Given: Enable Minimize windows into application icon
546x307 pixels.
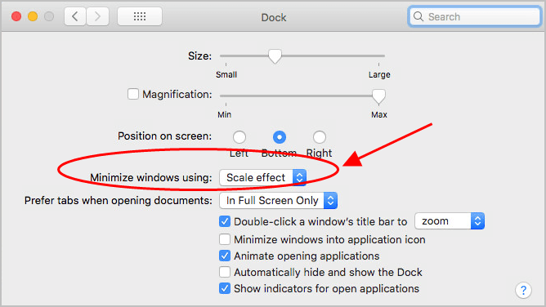Looking at the screenshot, I should pos(225,239).
